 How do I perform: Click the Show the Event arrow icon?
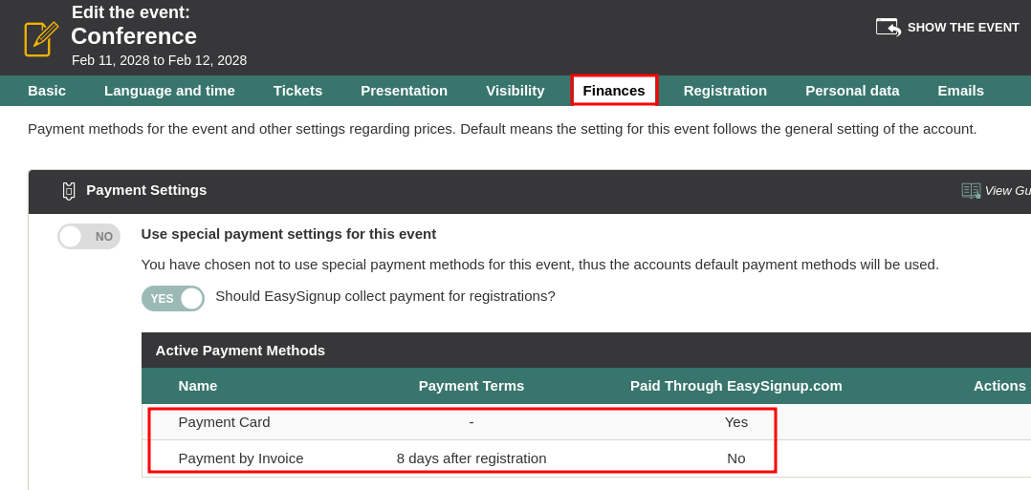pyautogui.click(x=888, y=27)
